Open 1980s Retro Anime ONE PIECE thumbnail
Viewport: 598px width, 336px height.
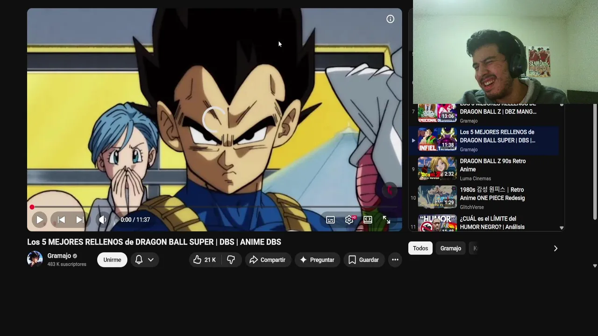(437, 197)
